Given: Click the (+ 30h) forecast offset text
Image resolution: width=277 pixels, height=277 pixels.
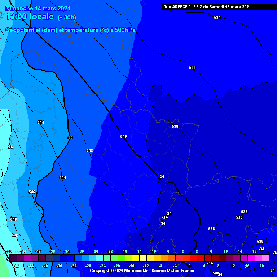Looking at the screenshot, I should pyautogui.click(x=67, y=17).
